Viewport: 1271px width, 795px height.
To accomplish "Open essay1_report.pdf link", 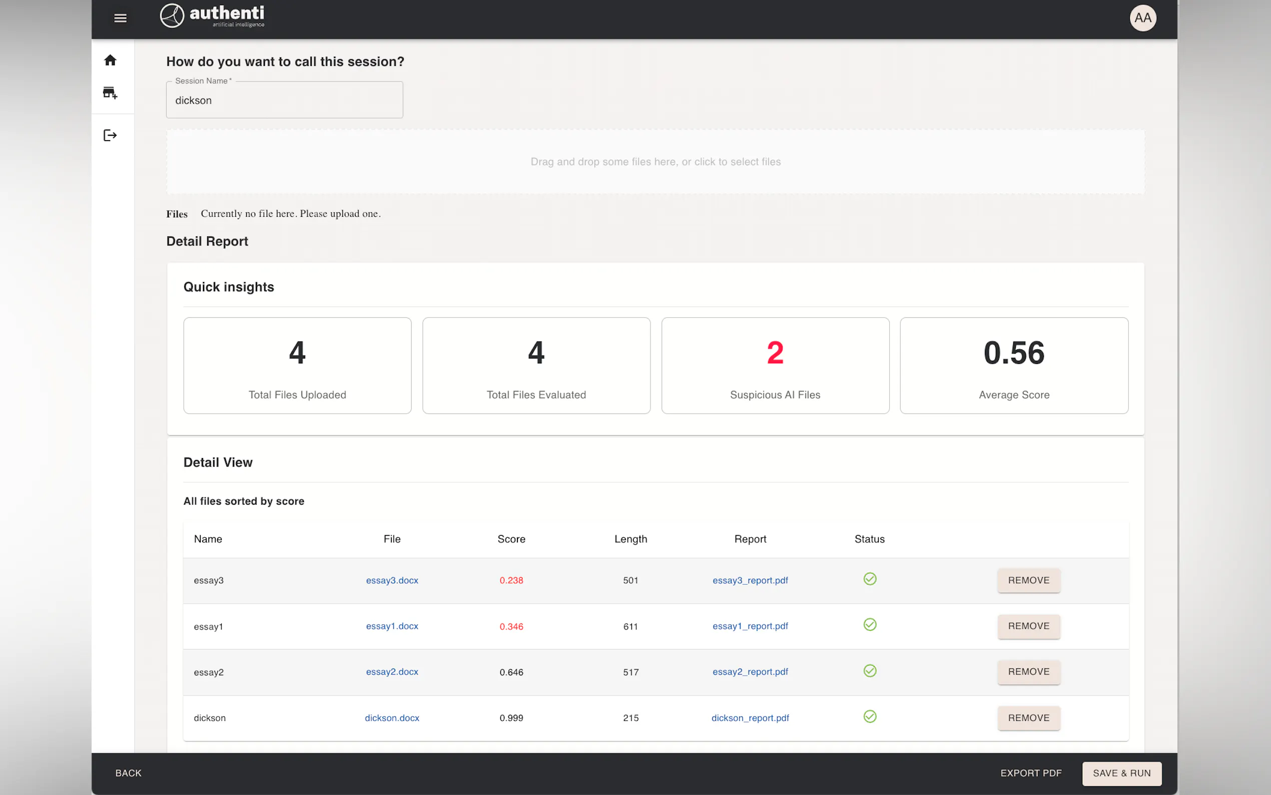I will click(x=750, y=626).
